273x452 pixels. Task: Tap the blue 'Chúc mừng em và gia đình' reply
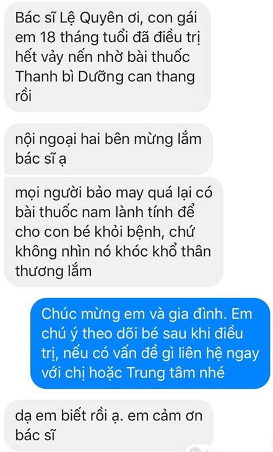pos(150,343)
